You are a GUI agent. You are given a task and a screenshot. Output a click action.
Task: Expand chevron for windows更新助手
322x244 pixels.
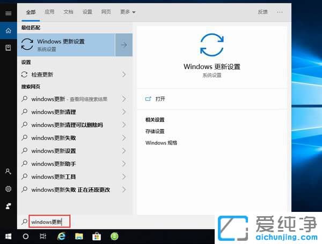tap(123, 164)
